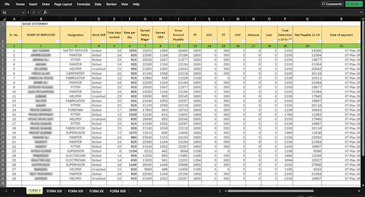This screenshot has height=197, width=365.
Task: Click inside the formula bar
Action: click(203, 12)
